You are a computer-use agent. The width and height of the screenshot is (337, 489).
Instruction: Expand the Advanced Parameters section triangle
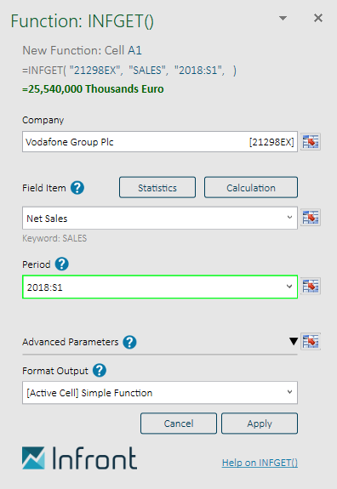[x=294, y=341]
